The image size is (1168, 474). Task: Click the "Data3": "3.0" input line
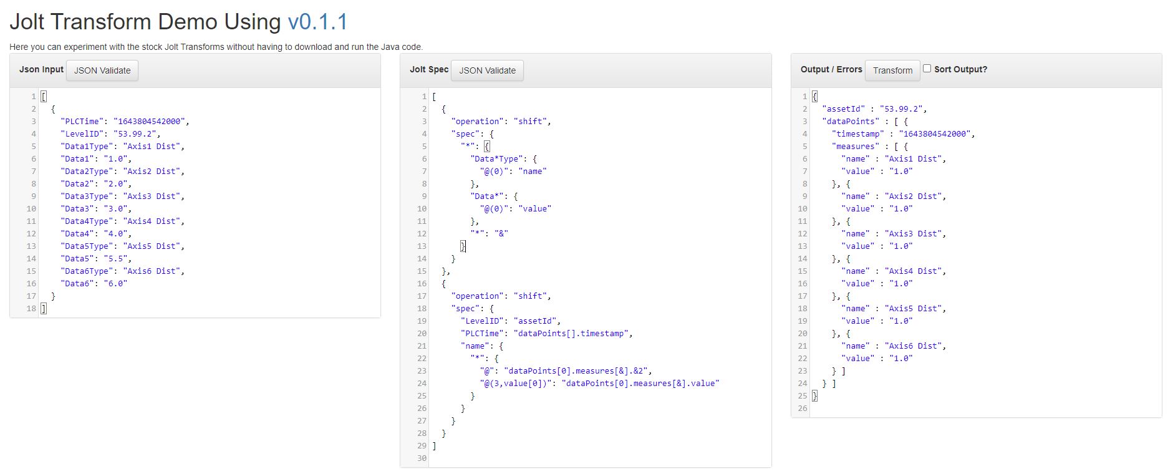(96, 209)
